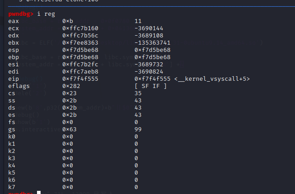Viewport: 295px width, 194px height.
Task: Click the k7 register label
Action: [12, 187]
